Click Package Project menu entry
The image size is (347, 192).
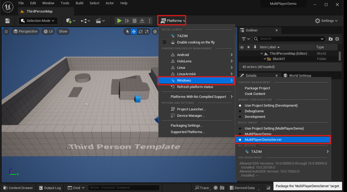pos(257,88)
